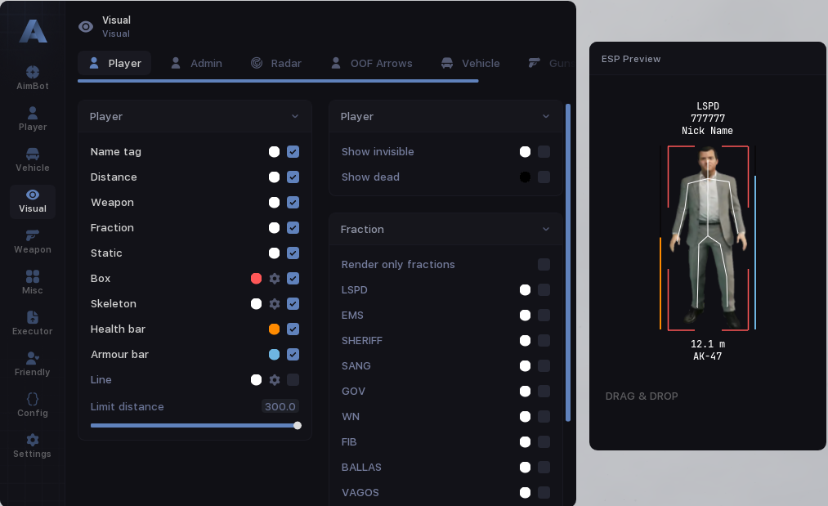Disable the Weapon checkbox

293,202
